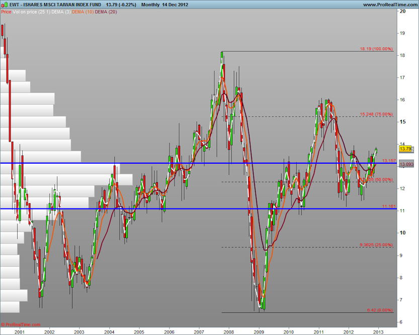Click the 11.101 horizontal line label
This screenshot has height=335, width=419.
point(389,206)
